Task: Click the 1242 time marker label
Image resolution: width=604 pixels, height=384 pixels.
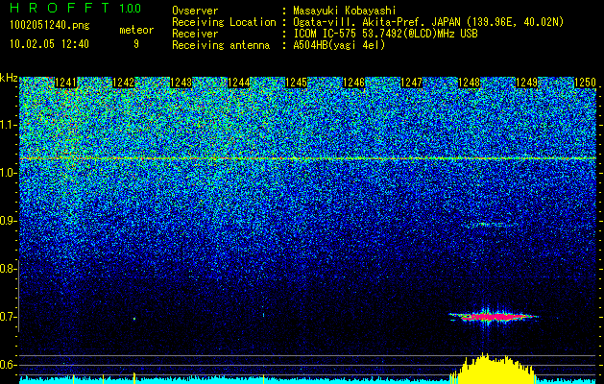Action: (124, 83)
